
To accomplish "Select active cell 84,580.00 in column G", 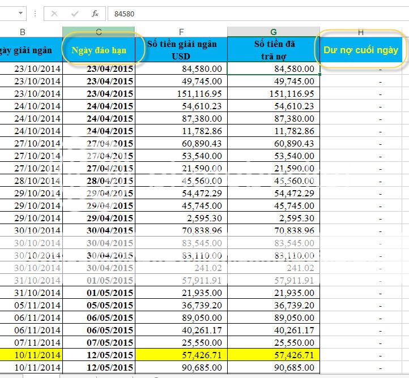I will [x=274, y=68].
